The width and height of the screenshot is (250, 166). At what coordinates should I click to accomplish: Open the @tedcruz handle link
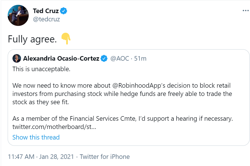[x=46, y=19]
